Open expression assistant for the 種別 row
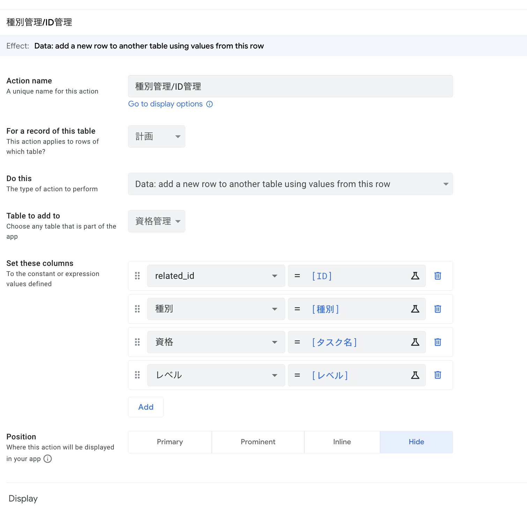 [415, 309]
